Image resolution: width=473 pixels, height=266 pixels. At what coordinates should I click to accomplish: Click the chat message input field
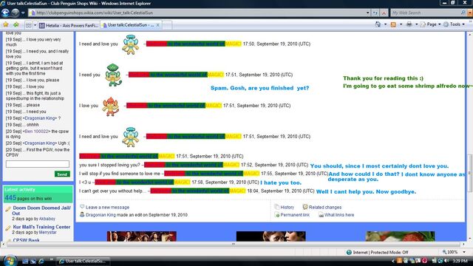[x=38, y=164]
